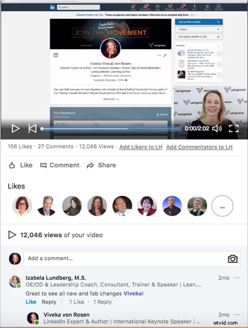Open first liker with red glasses
Screen dimensions: 248x328
(22, 206)
